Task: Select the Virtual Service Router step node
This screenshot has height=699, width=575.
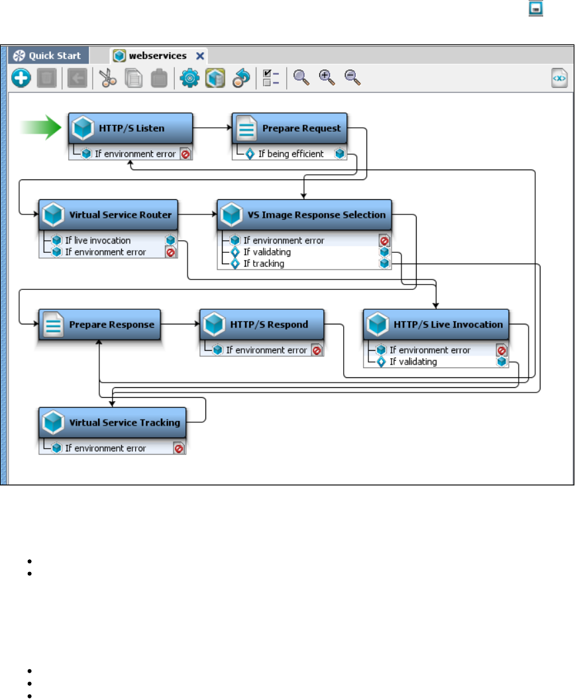Action: click(x=109, y=215)
